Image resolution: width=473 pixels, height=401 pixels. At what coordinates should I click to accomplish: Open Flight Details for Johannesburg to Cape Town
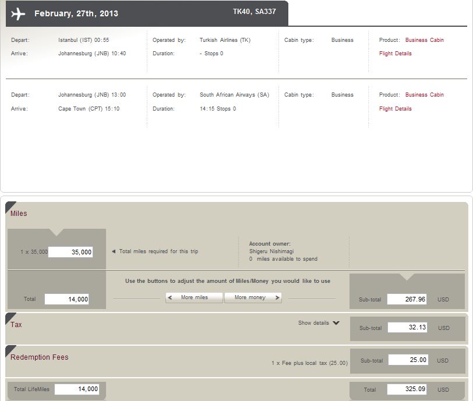[x=395, y=109]
